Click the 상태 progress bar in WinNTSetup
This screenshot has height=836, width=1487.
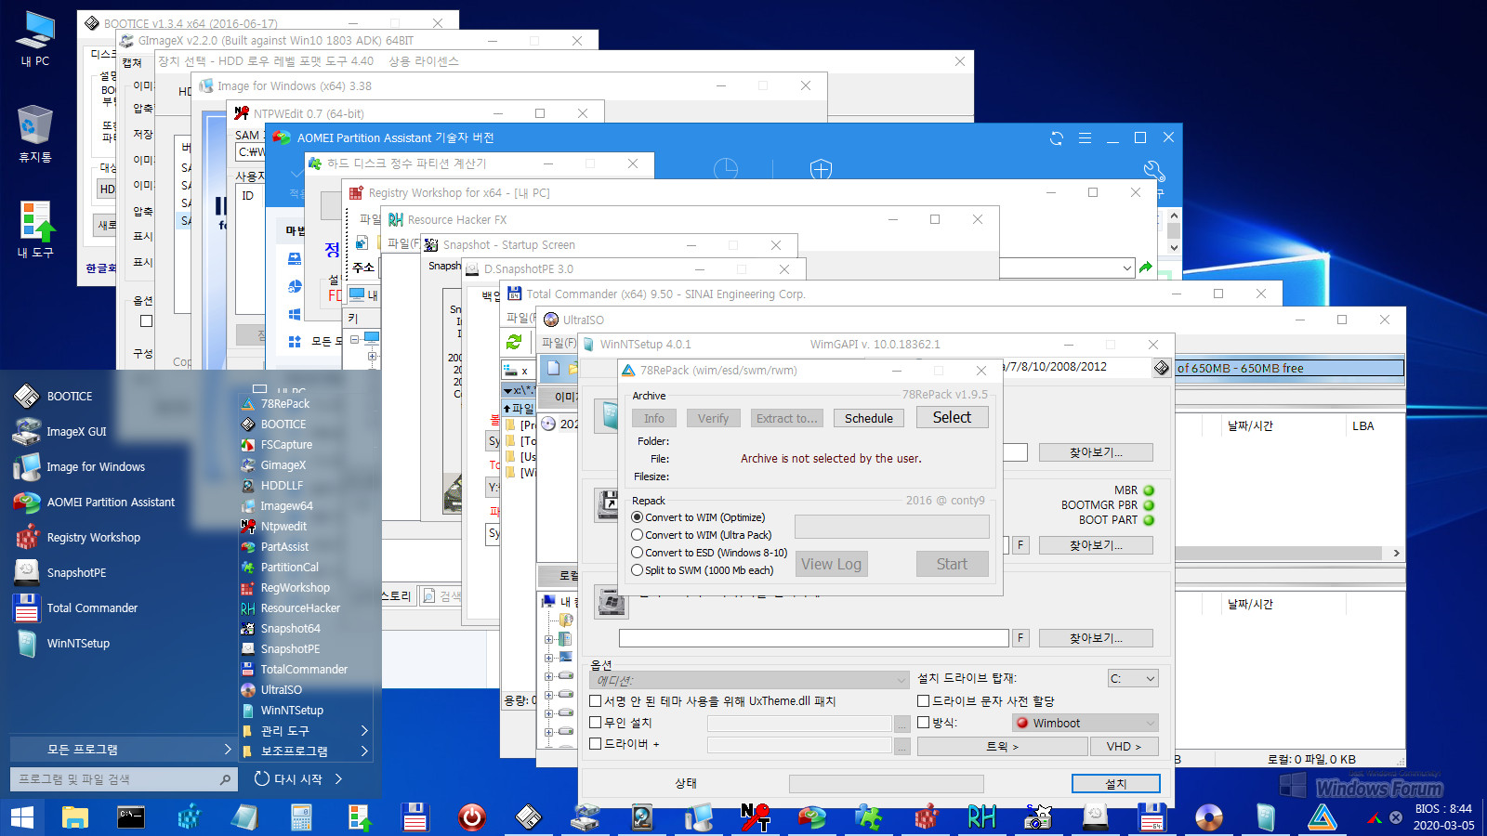886,784
